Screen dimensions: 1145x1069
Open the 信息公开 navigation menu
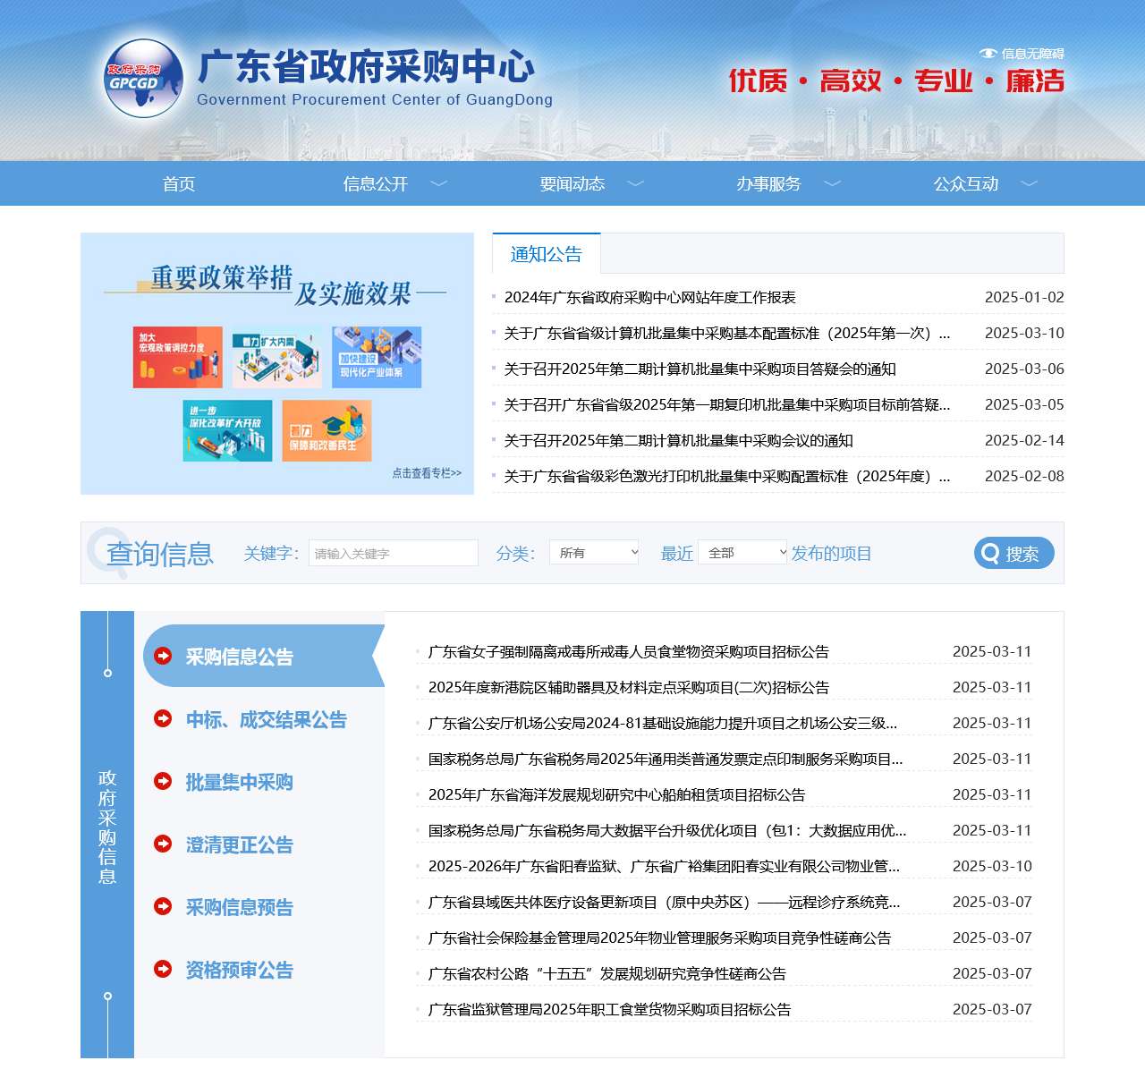coord(376,183)
